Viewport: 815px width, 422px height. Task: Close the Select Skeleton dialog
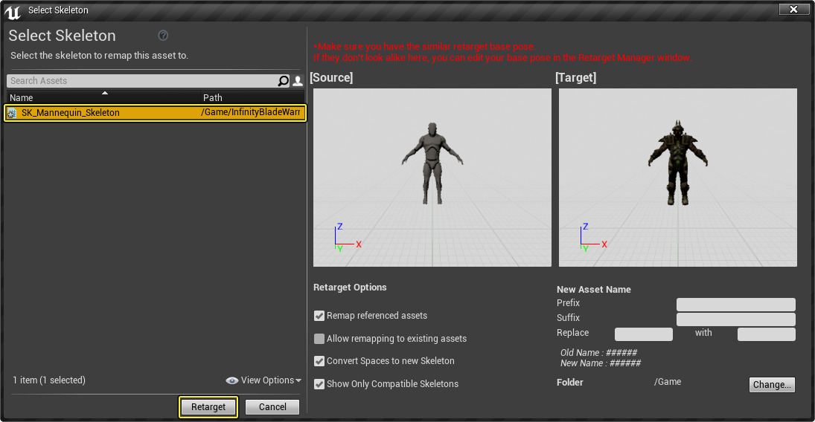click(x=794, y=9)
